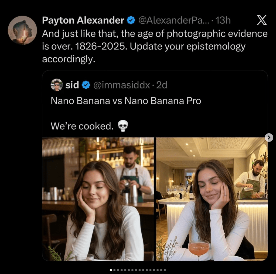Image resolution: width=276 pixels, height=274 pixels.
Task: Open the left bar photo with bartender shaking
Action: pyautogui.click(x=98, y=199)
